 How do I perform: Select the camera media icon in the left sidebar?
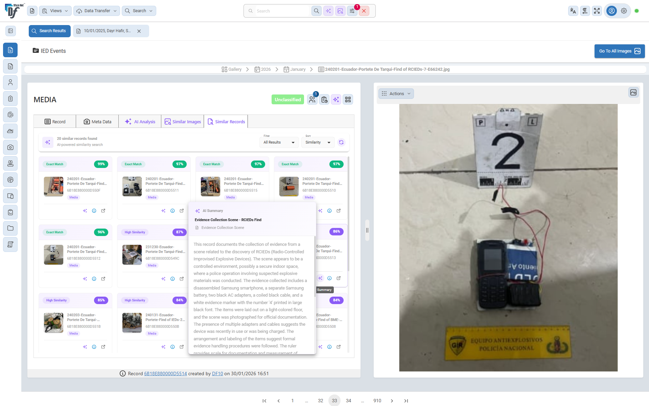pos(10,147)
